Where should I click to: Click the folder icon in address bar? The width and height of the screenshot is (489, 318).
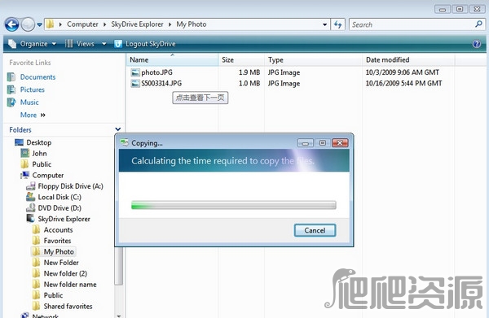coord(50,24)
